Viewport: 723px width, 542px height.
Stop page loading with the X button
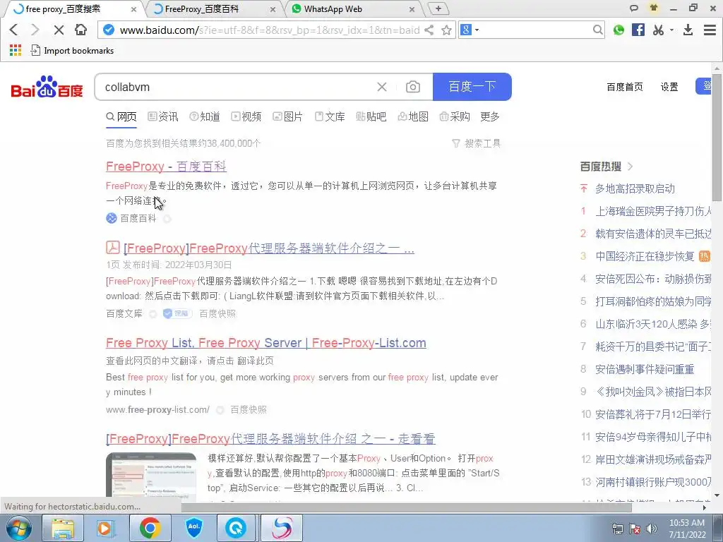pos(59,30)
